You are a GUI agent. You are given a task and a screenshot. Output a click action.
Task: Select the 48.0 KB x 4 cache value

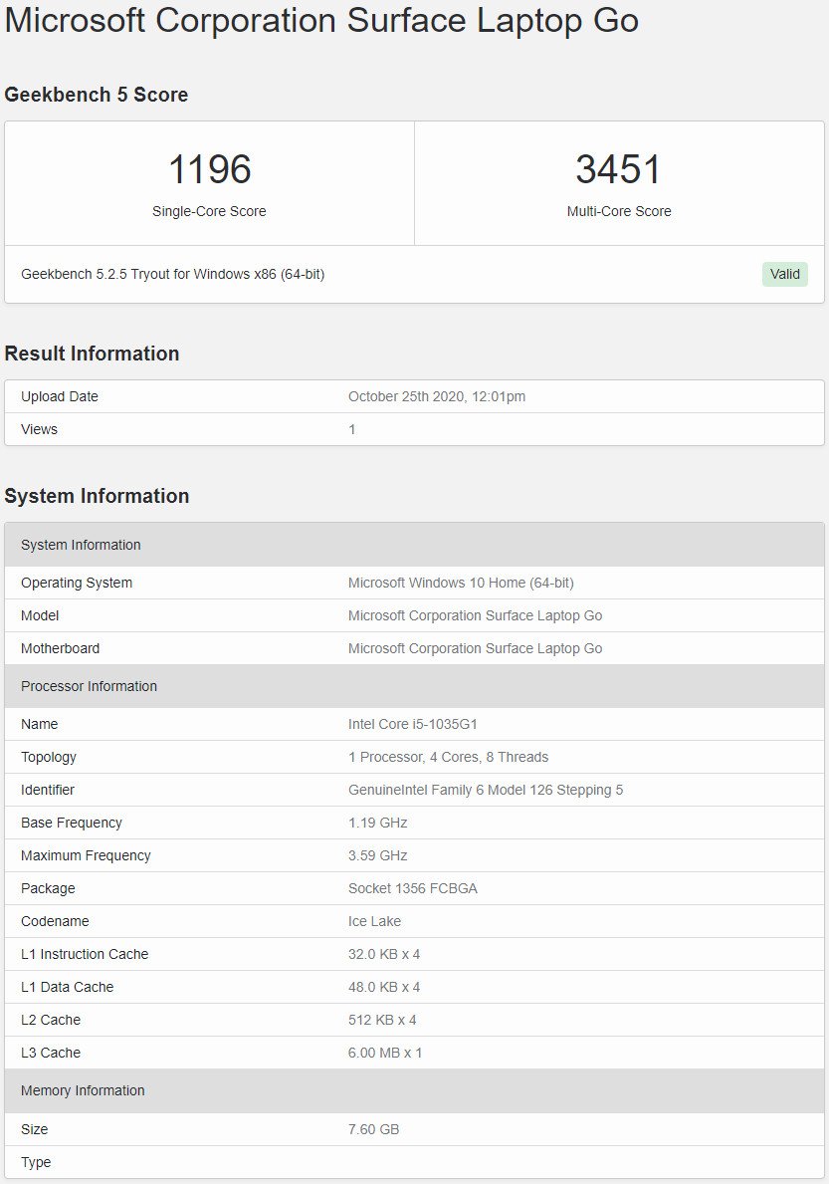tap(384, 987)
